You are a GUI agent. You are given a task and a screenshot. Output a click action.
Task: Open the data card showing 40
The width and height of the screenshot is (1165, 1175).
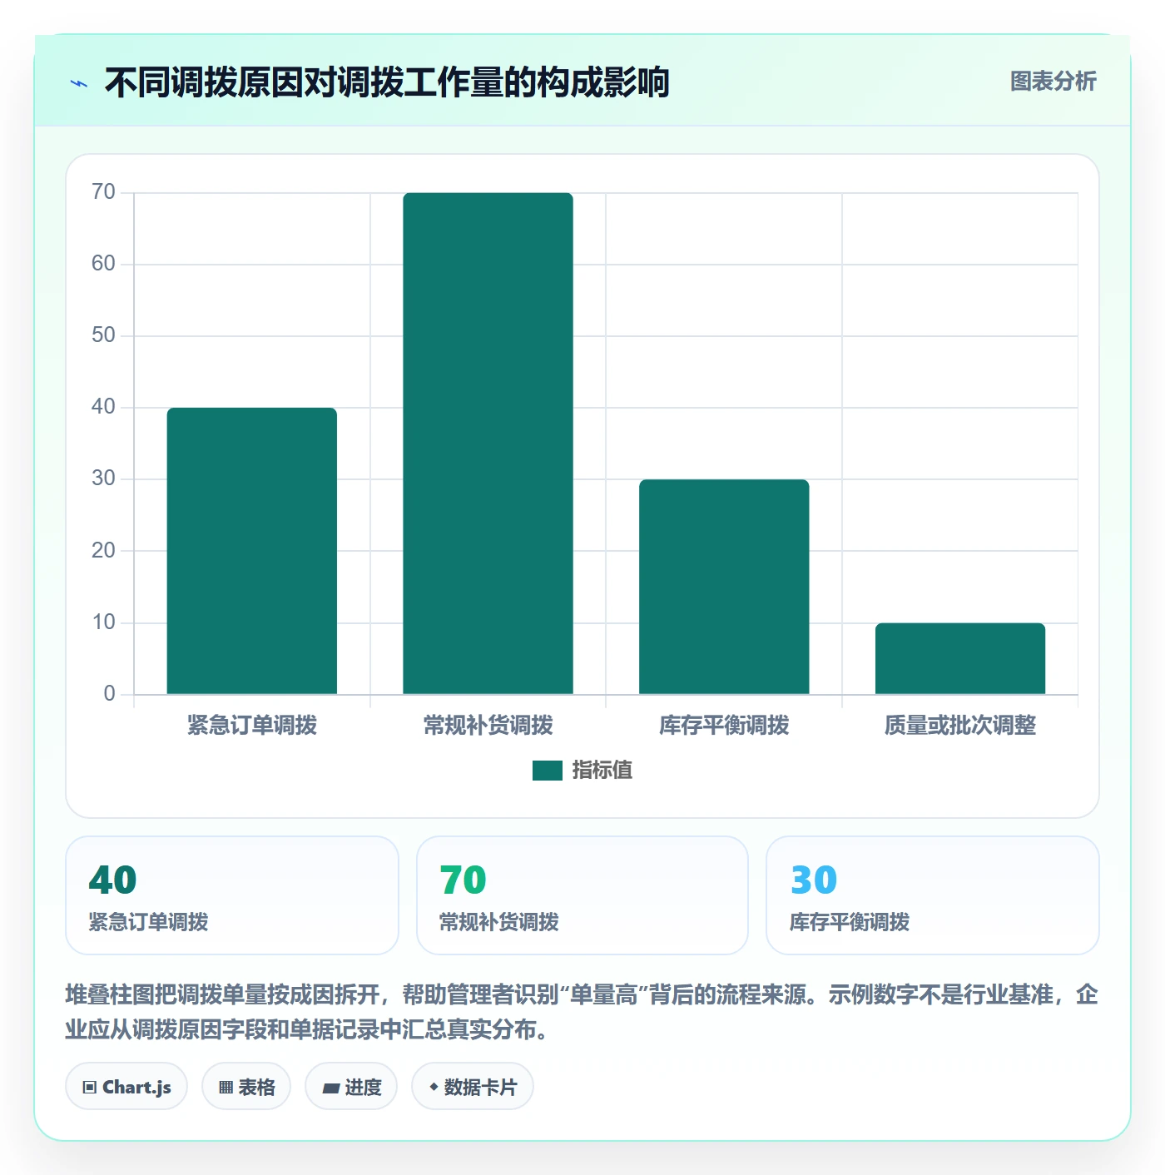232,895
